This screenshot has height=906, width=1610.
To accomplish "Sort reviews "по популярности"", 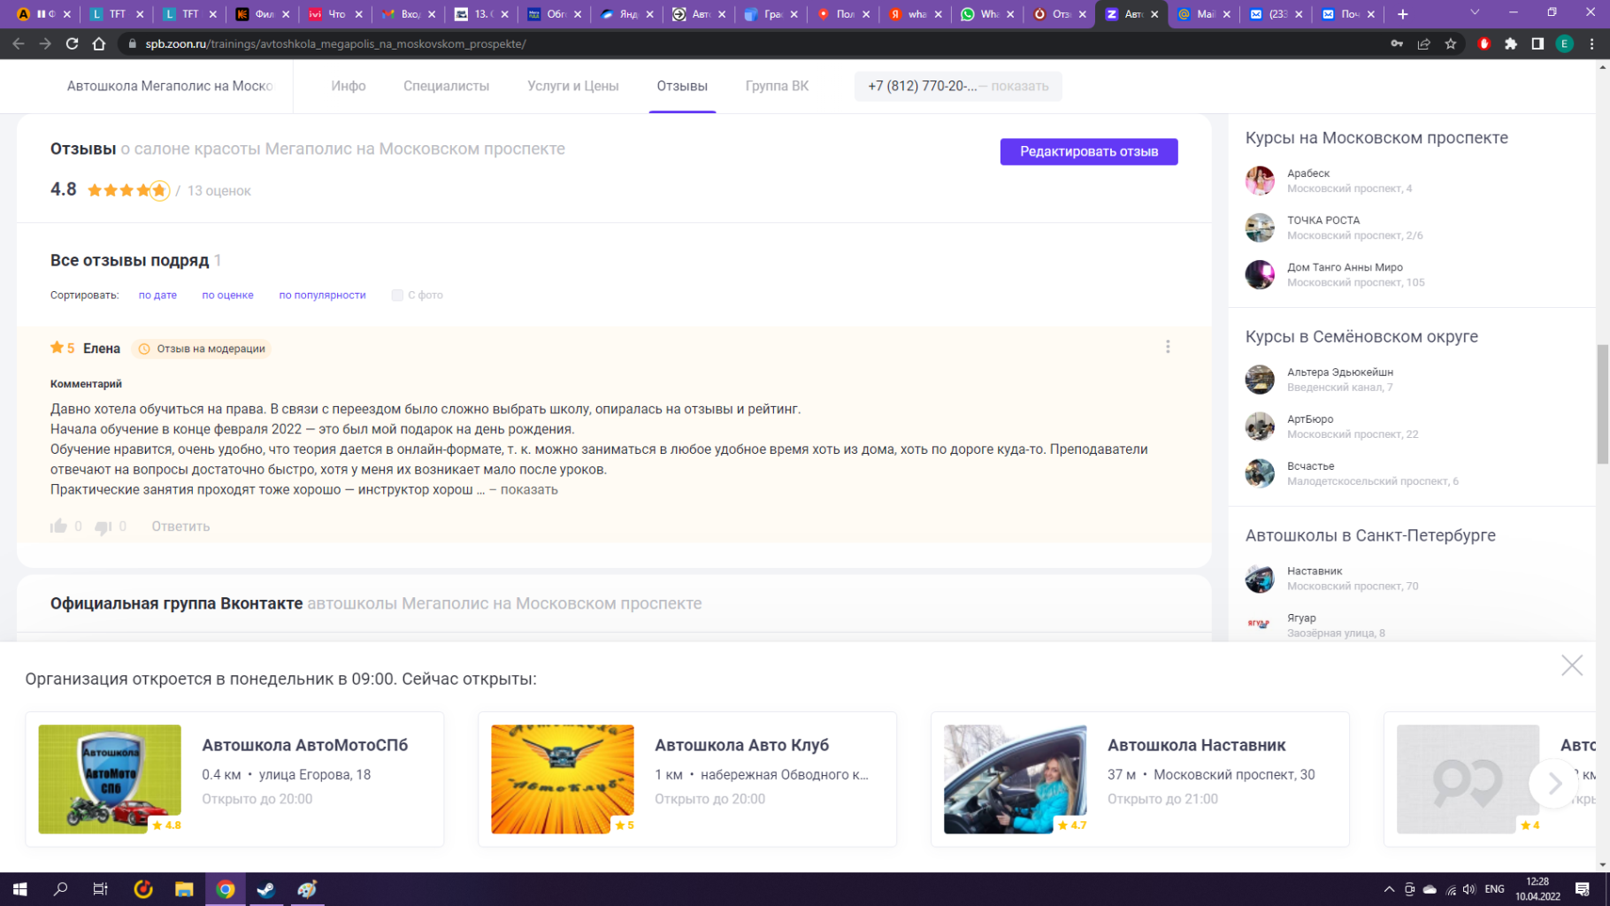I will pos(322,296).
